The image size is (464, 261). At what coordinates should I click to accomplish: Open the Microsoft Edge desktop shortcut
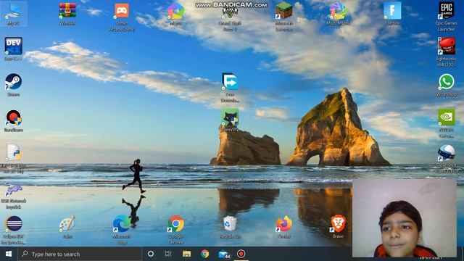122,230
